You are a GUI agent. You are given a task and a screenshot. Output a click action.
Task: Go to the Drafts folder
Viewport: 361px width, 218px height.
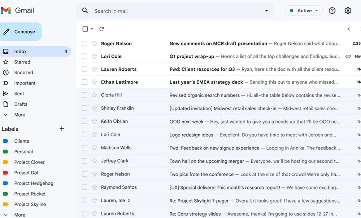point(21,104)
